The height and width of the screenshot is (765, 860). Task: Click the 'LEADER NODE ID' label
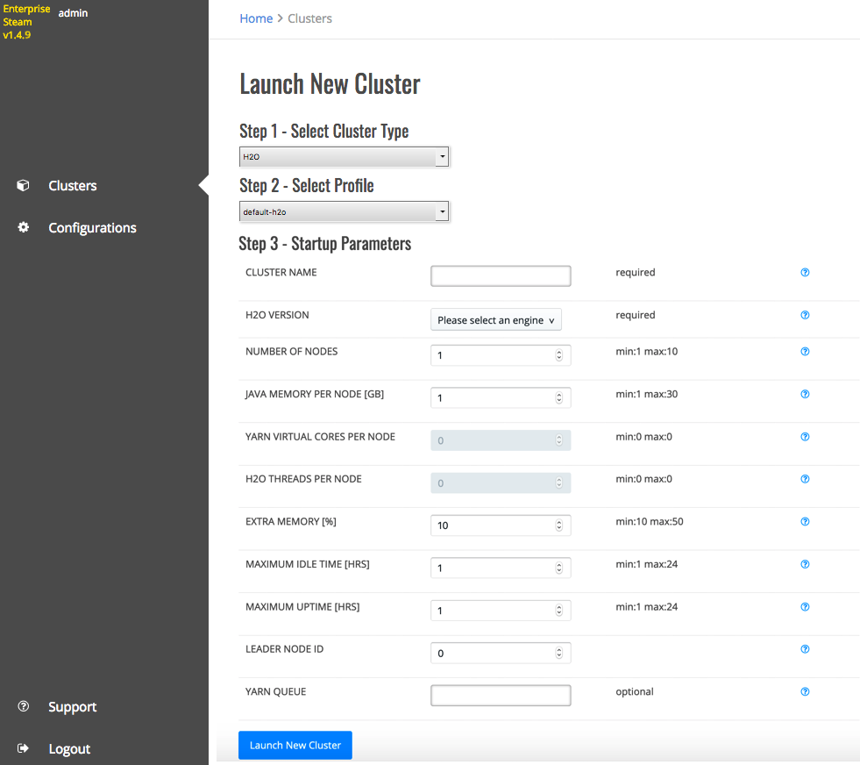tap(284, 649)
